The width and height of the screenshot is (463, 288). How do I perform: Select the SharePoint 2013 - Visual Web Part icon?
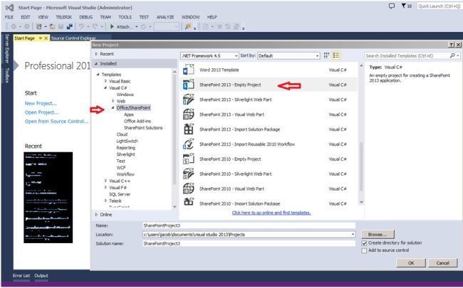coord(188,114)
